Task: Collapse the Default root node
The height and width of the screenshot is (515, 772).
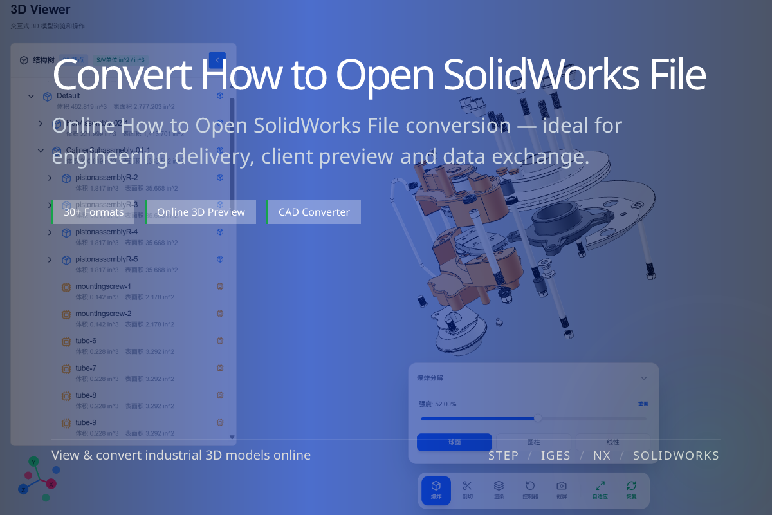Action: pos(31,97)
